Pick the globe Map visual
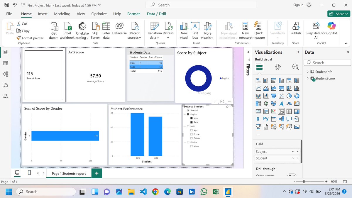This screenshot has height=198, width=352. [266, 103]
